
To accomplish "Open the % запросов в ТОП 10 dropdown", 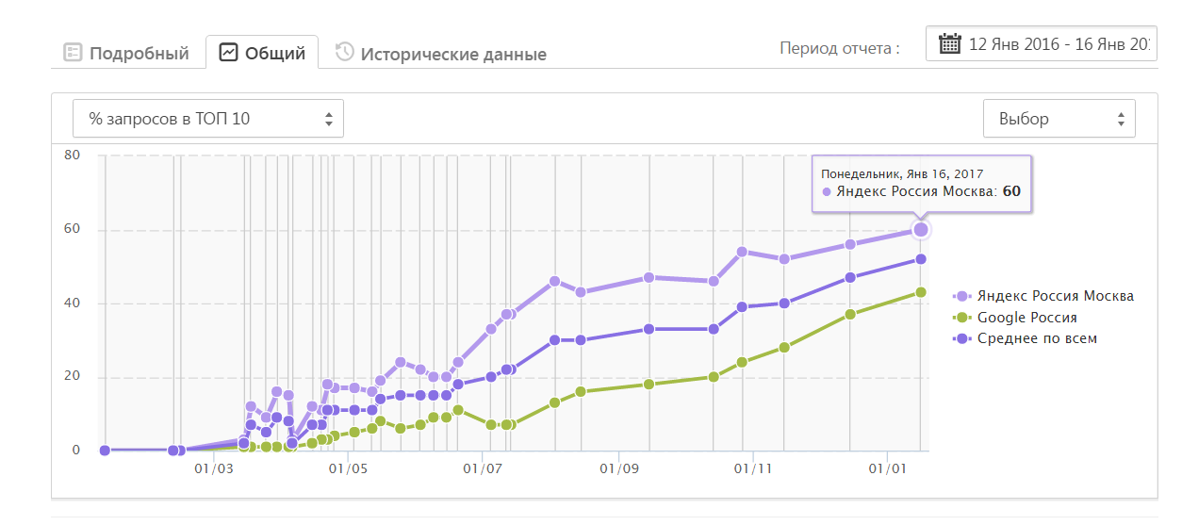I will (x=208, y=119).
